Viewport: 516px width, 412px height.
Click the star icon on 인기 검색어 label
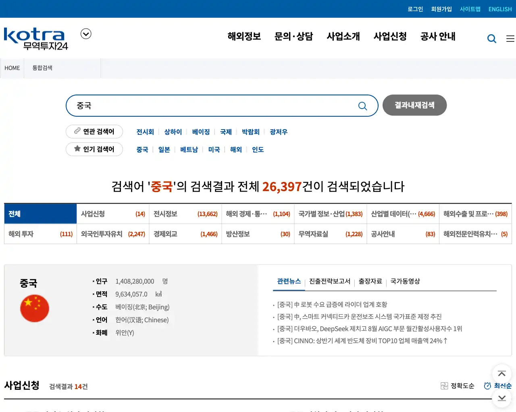click(77, 149)
